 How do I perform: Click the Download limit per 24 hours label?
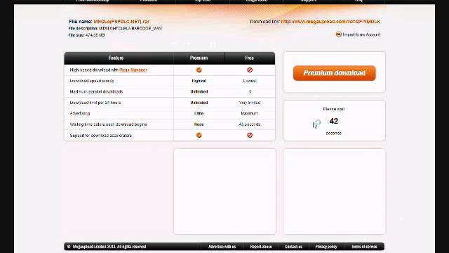95,103
